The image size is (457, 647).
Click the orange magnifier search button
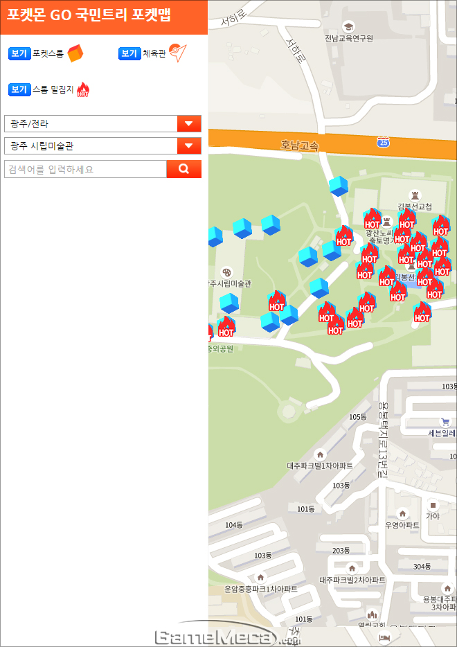[184, 169]
